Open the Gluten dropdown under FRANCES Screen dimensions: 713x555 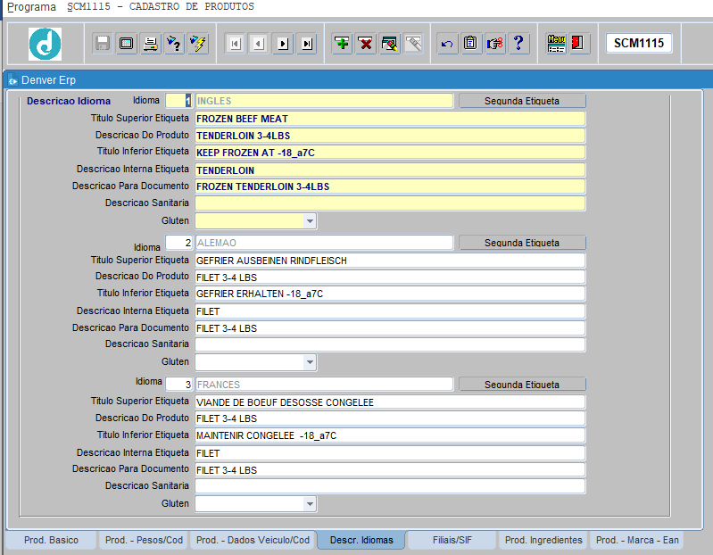(x=310, y=503)
